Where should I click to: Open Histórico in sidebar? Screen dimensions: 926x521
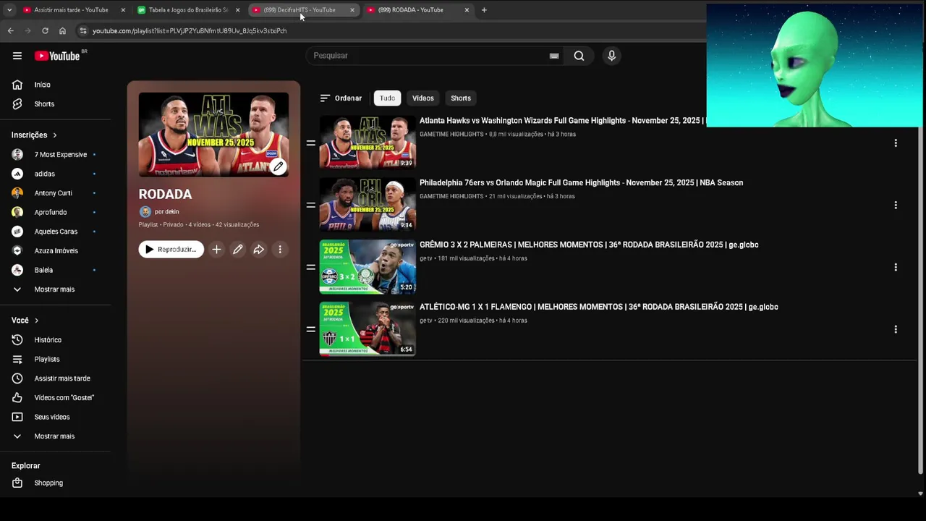tap(48, 340)
